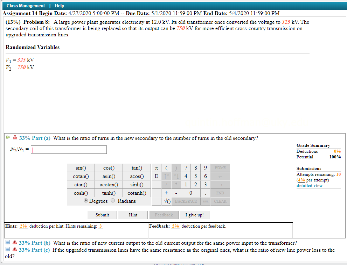Submit the answer for Part (a)
Image resolution: width=347 pixels, height=265 pixels.
click(102, 215)
